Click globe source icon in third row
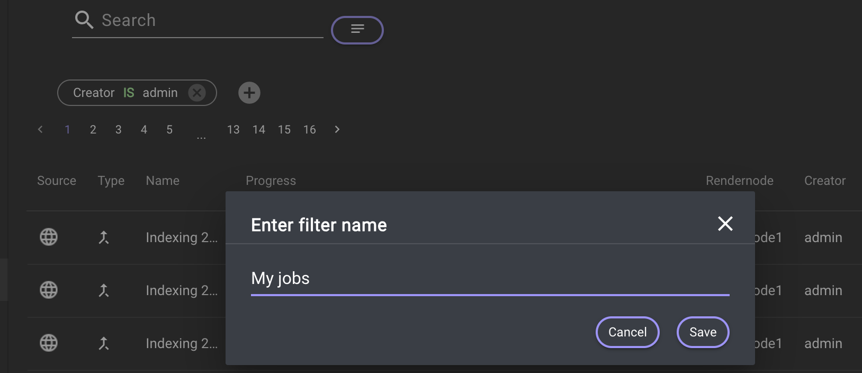This screenshot has height=373, width=862. pyautogui.click(x=49, y=343)
